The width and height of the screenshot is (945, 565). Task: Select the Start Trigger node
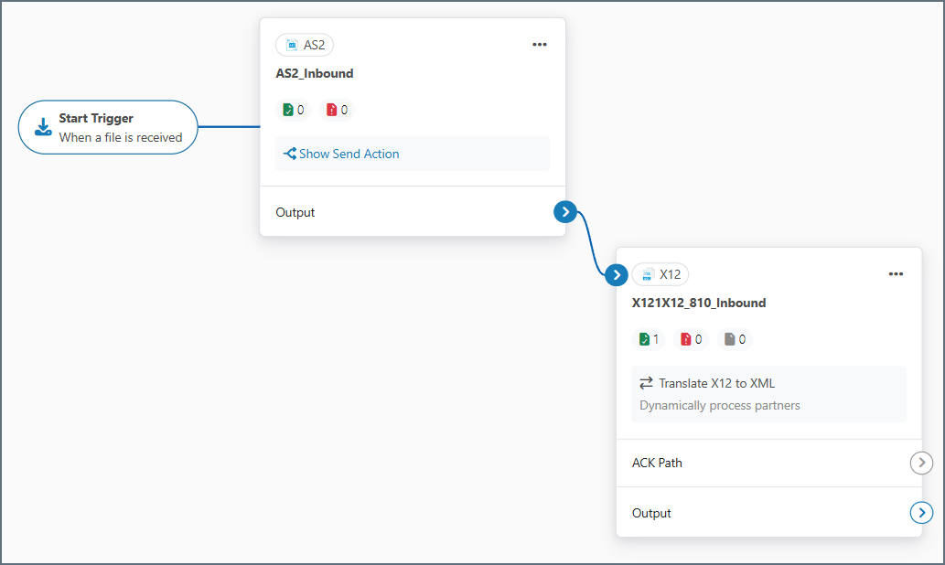(x=108, y=127)
